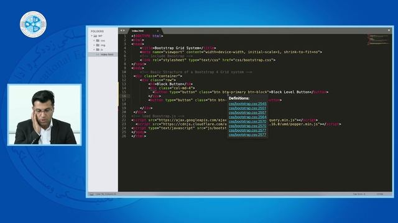398x223 pixels.
Task: Click the class="container" attribute text
Action: [162, 76]
